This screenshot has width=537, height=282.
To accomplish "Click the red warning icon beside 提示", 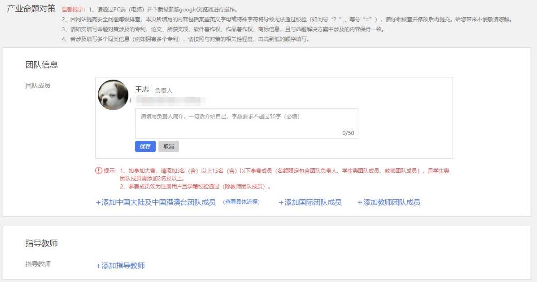I will [98, 171].
